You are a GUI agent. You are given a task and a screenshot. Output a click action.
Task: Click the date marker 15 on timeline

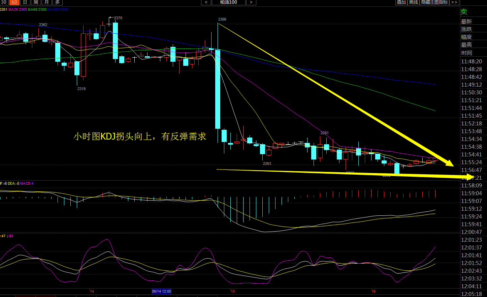pyautogui.click(x=233, y=291)
